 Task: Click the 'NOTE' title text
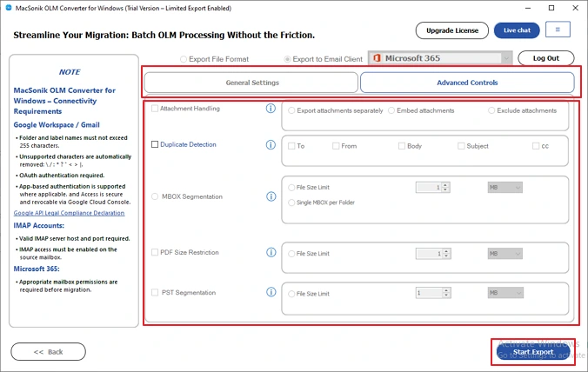[x=70, y=72]
